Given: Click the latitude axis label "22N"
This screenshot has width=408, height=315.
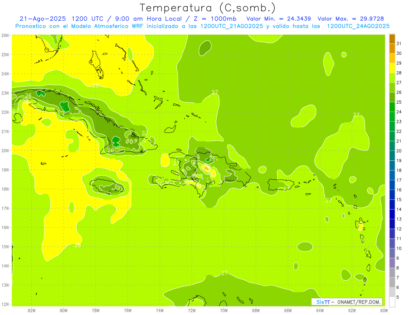Looking at the screenshot, I should pos(5,112).
